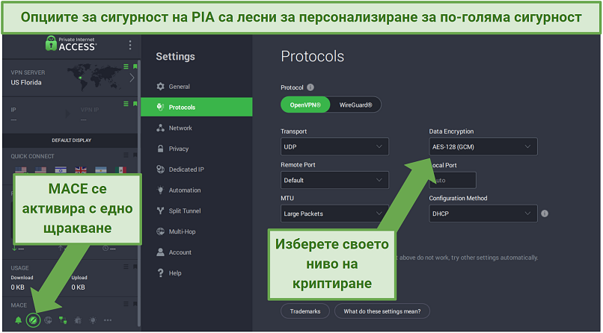The height and width of the screenshot is (333, 603).
Task: Click the drag handle on Quick Connect tile
Action: (126, 155)
